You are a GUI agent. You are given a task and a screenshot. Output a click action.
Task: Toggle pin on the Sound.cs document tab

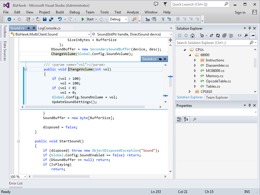pos(29,28)
